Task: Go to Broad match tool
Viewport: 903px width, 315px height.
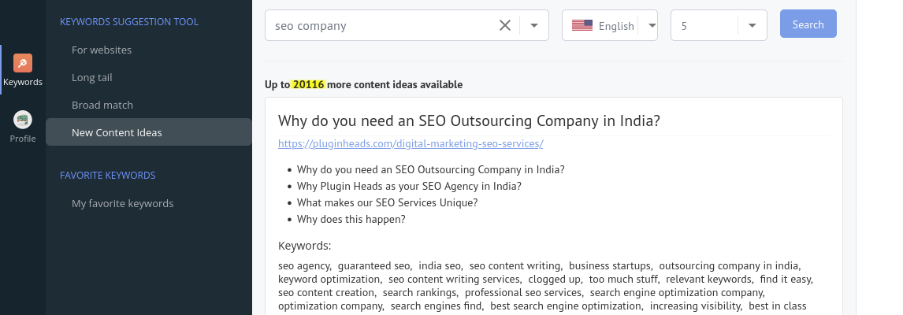Action: click(102, 105)
